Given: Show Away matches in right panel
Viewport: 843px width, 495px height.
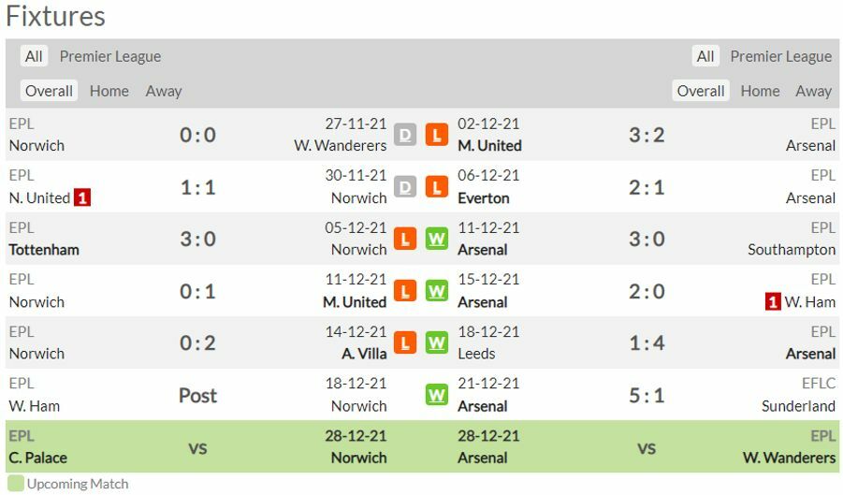Looking at the screenshot, I should click(813, 91).
